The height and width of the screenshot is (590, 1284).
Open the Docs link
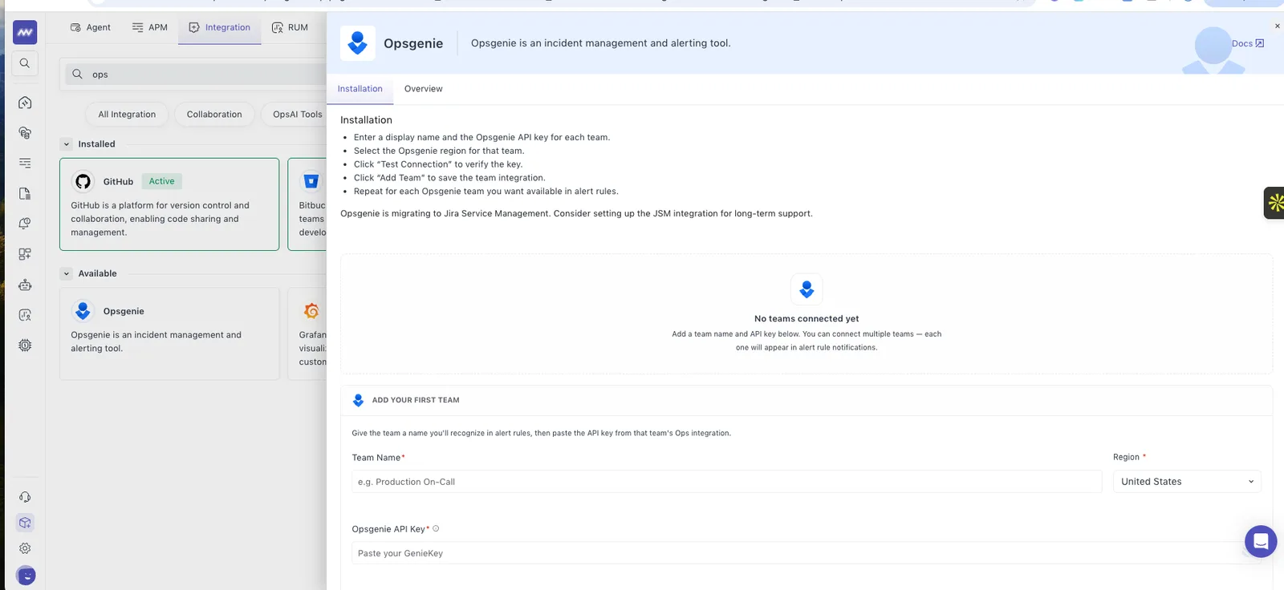click(x=1248, y=43)
